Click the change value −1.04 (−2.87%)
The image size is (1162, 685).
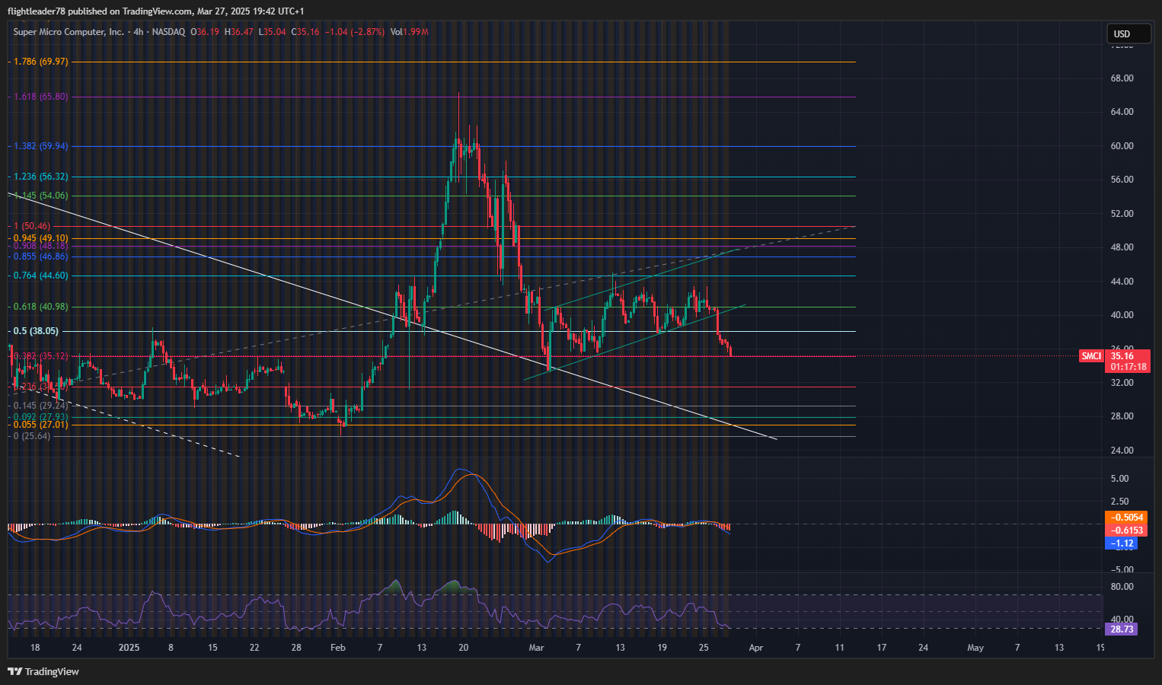[354, 32]
